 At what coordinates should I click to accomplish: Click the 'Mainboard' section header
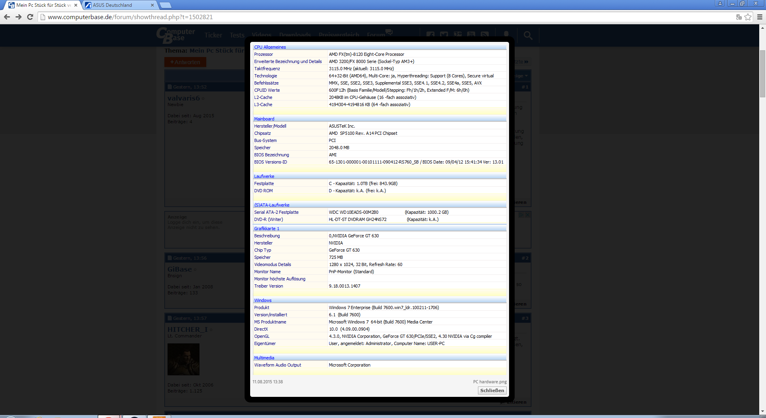coord(264,119)
